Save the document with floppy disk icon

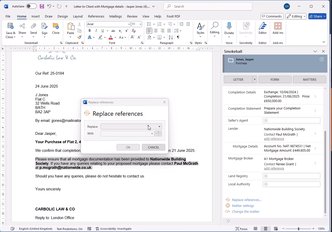[42, 6]
